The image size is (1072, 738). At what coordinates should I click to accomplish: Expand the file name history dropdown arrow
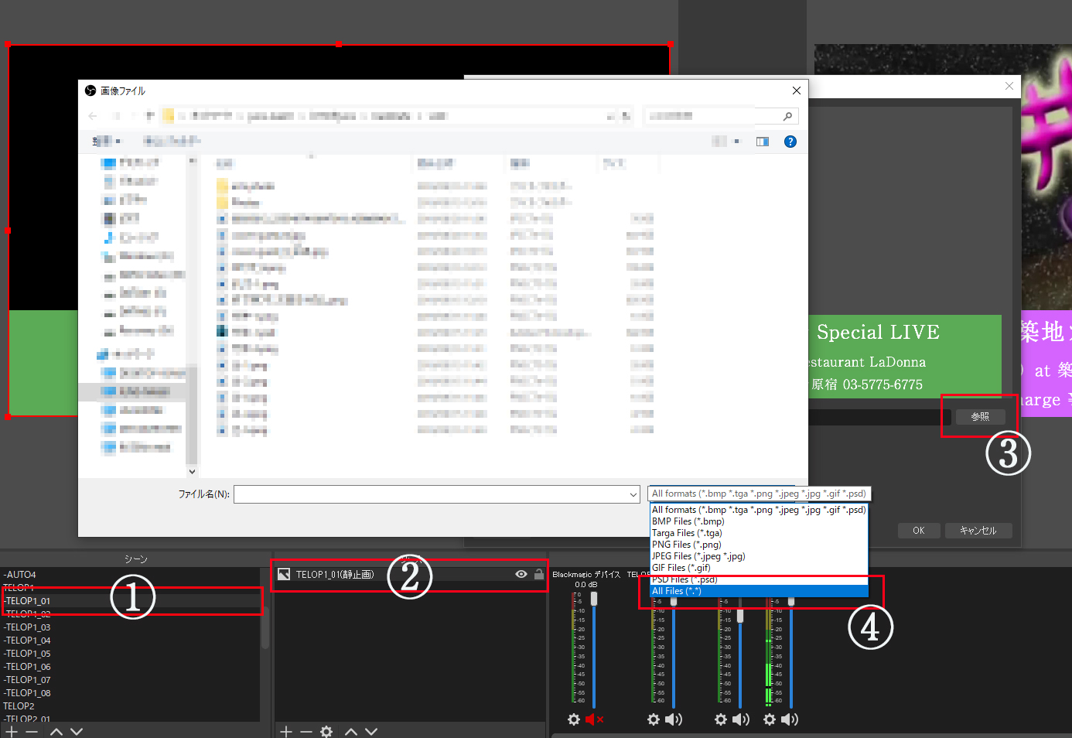pyautogui.click(x=633, y=494)
